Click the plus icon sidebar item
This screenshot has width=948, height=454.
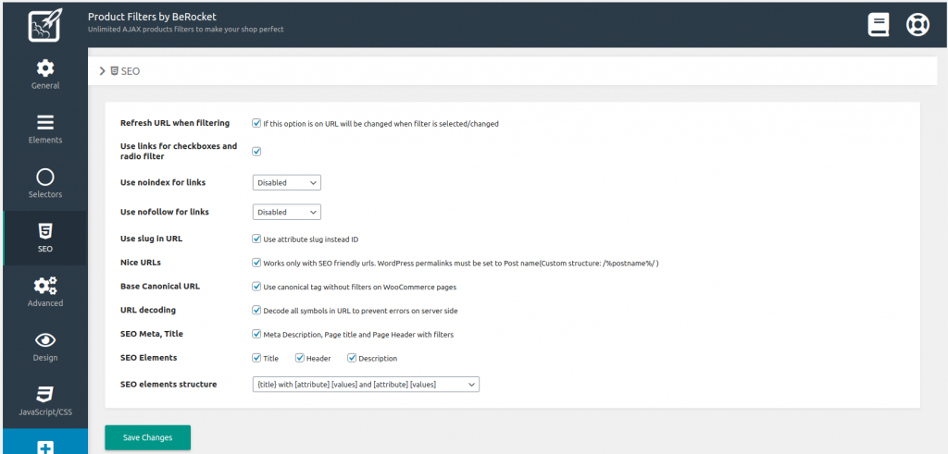pos(44,447)
